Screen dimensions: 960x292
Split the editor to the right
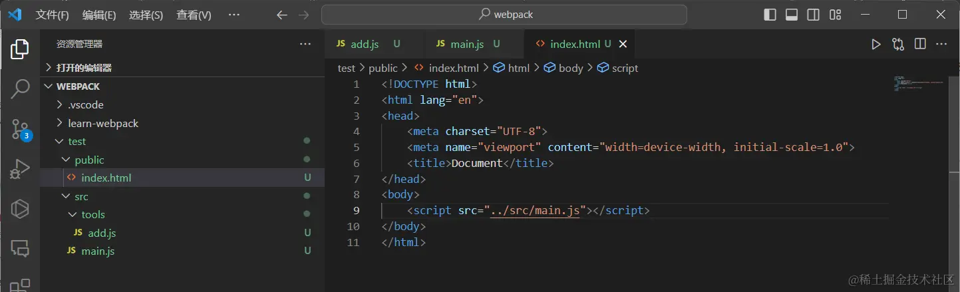[x=920, y=44]
